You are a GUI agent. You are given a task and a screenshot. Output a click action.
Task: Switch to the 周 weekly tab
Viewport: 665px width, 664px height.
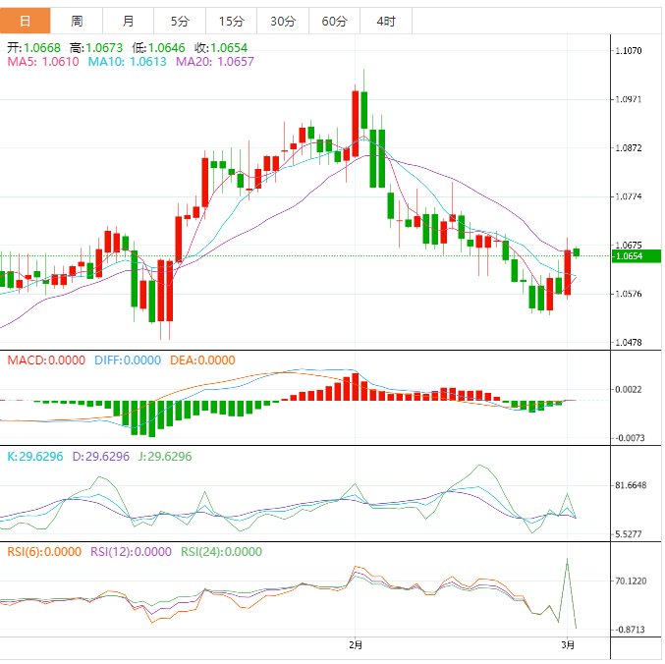tap(77, 21)
